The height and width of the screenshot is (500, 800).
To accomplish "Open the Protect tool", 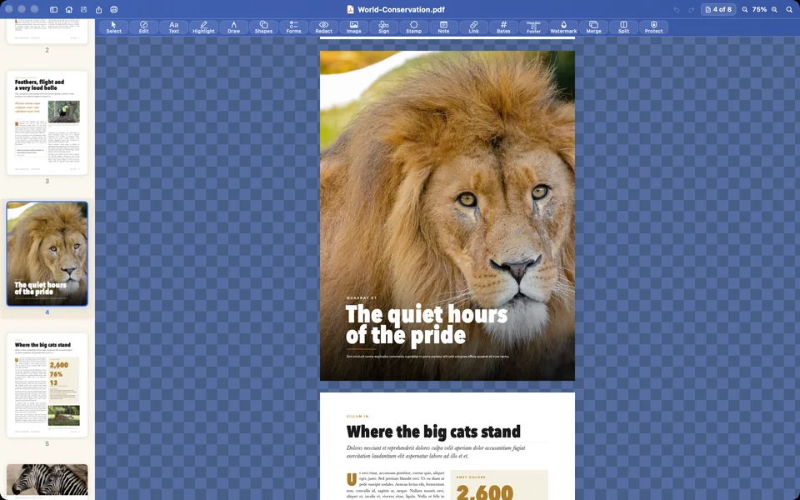I will [x=653, y=27].
